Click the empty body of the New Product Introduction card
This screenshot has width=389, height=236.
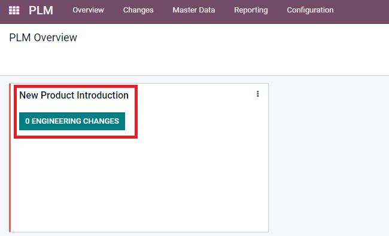(139, 183)
